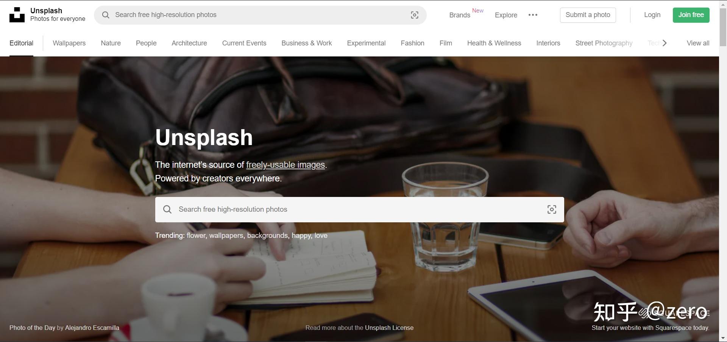Click the green Join free button
The image size is (727, 342).
pyautogui.click(x=691, y=15)
